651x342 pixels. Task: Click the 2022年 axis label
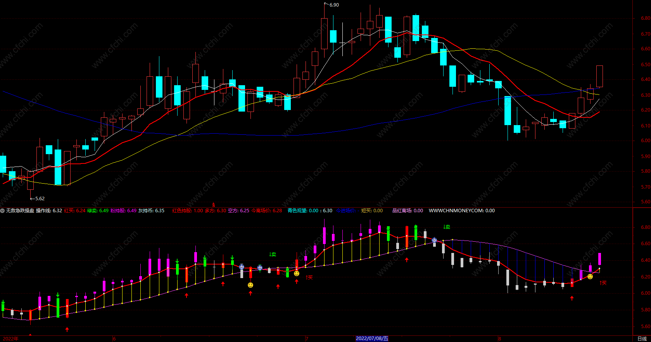point(10,339)
